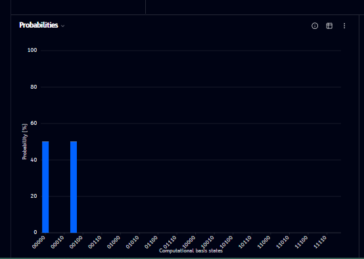The height and width of the screenshot is (259, 364).
Task: Click the 11100 axis label
Action: click(302, 242)
